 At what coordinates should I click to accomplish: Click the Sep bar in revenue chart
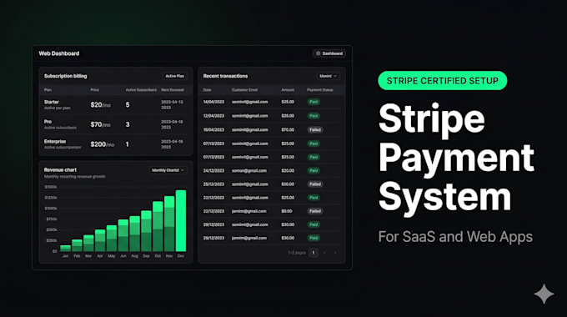pos(146,231)
